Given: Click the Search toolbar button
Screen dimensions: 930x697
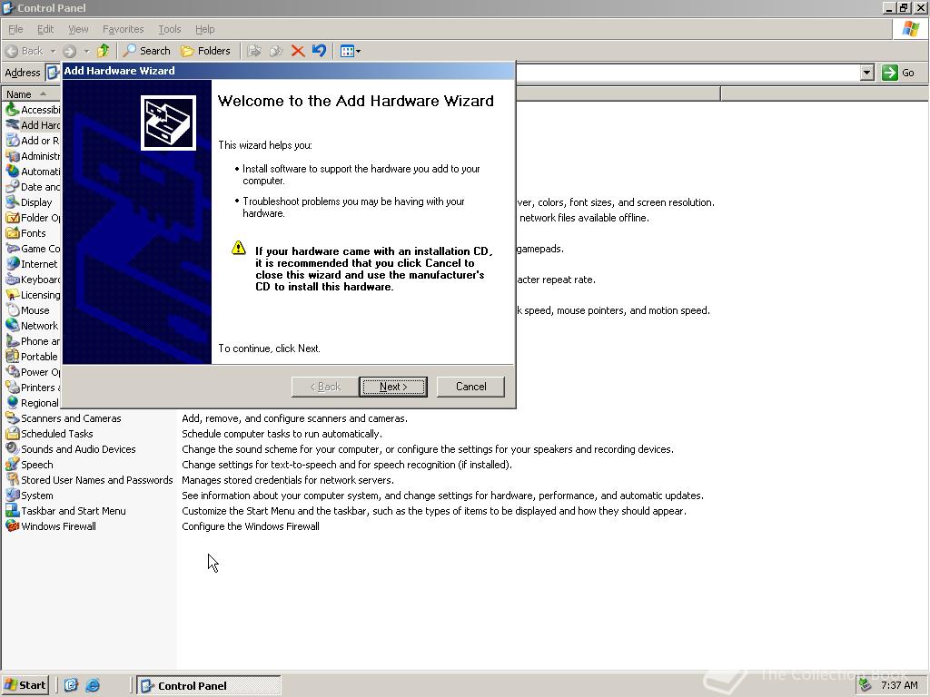Looking at the screenshot, I should pyautogui.click(x=146, y=51).
